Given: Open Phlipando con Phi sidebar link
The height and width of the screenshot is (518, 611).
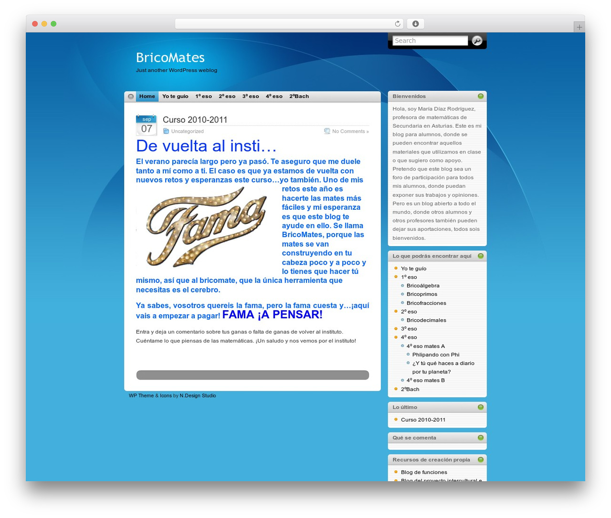Looking at the screenshot, I should pos(436,355).
